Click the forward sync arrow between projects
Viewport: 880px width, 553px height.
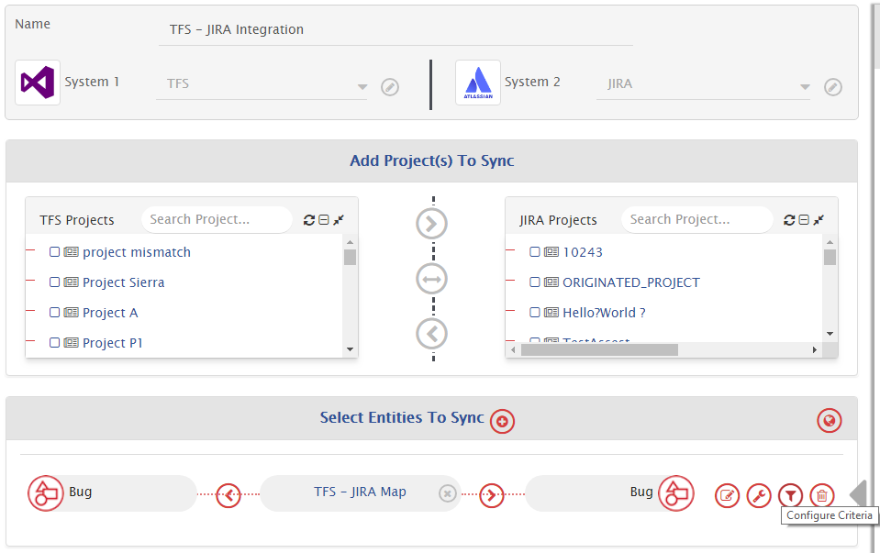point(432,223)
